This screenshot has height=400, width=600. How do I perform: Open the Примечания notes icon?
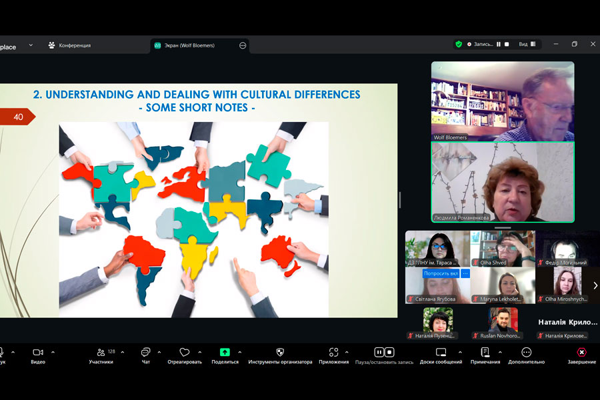[x=485, y=353]
